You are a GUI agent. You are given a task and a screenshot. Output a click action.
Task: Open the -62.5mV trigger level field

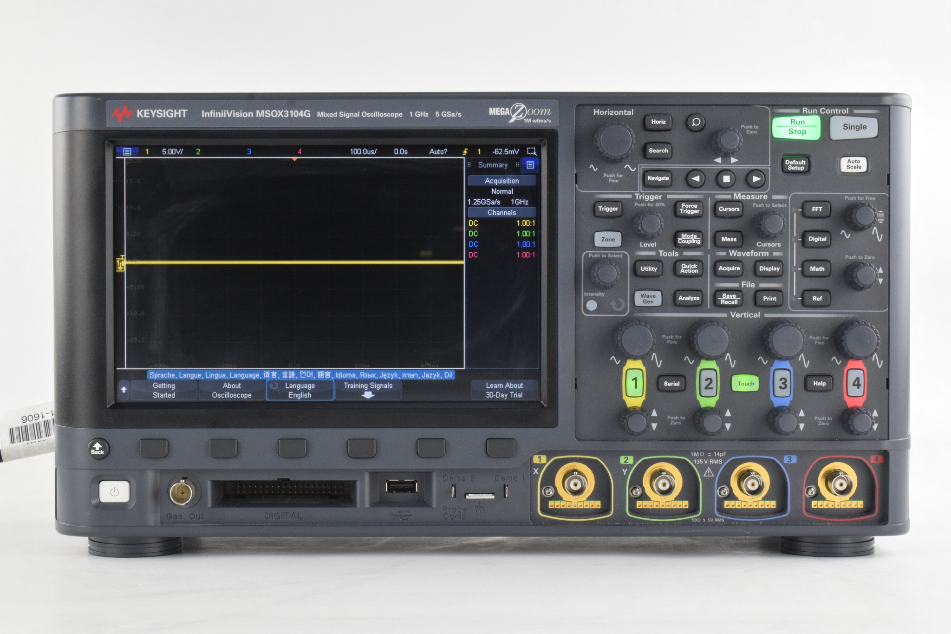[506, 151]
